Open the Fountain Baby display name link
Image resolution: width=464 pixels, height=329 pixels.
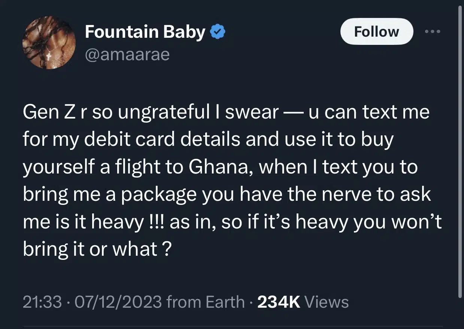point(145,32)
